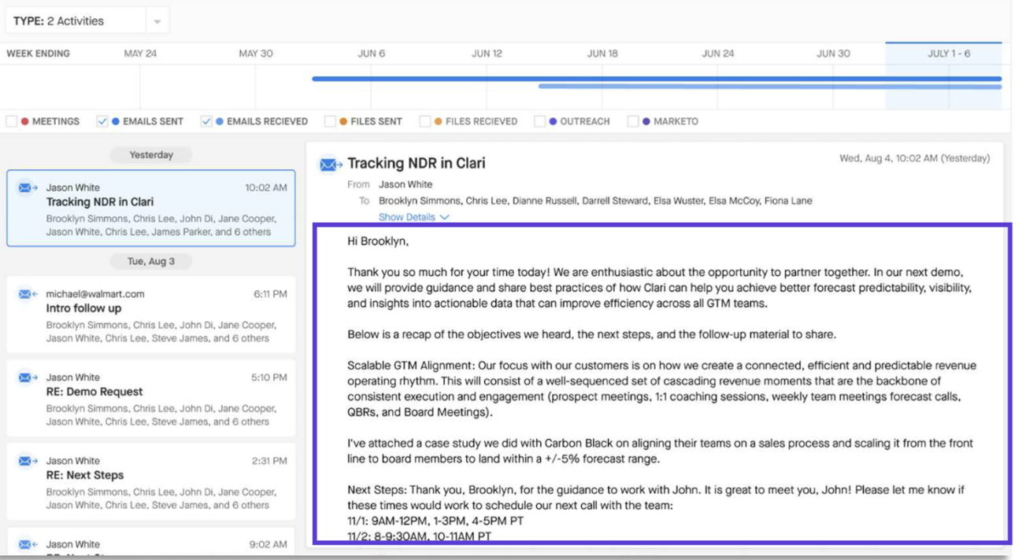Click the email icon on the 9:02 AM card

(28, 544)
